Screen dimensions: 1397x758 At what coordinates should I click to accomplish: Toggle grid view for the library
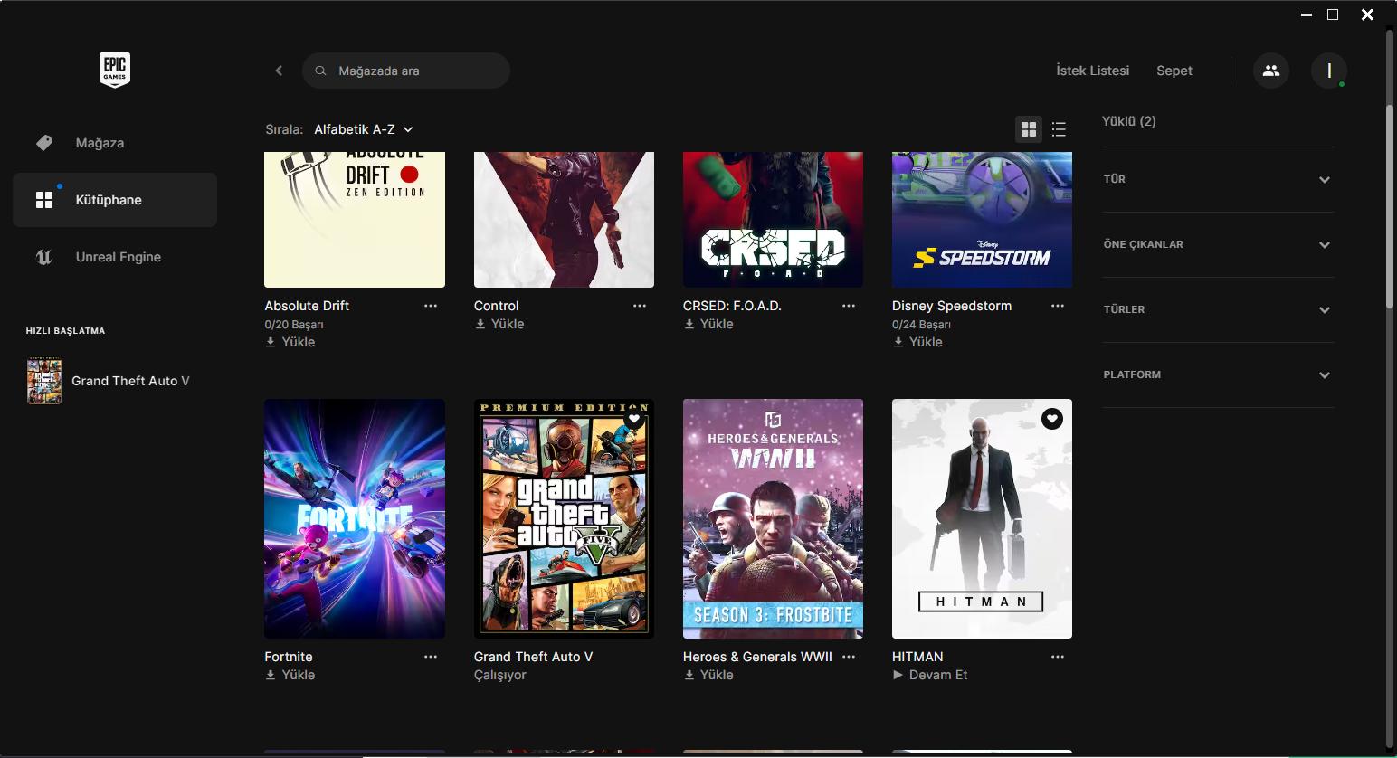point(1028,128)
